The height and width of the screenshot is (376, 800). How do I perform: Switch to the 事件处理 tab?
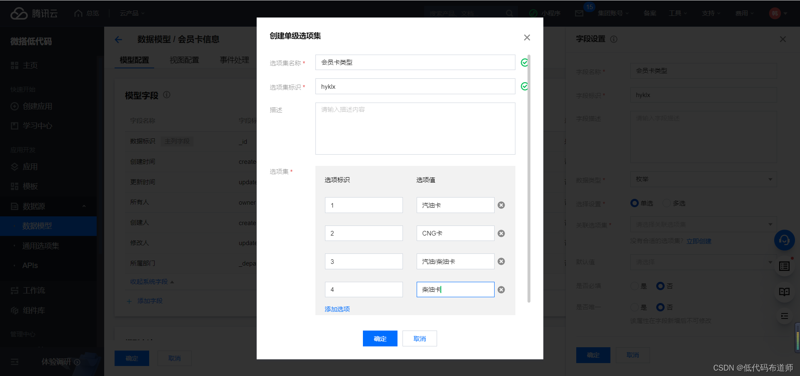234,60
